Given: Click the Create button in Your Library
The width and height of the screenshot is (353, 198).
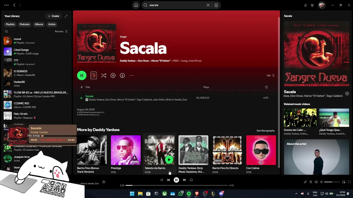Looking at the screenshot, I should click(54, 16).
